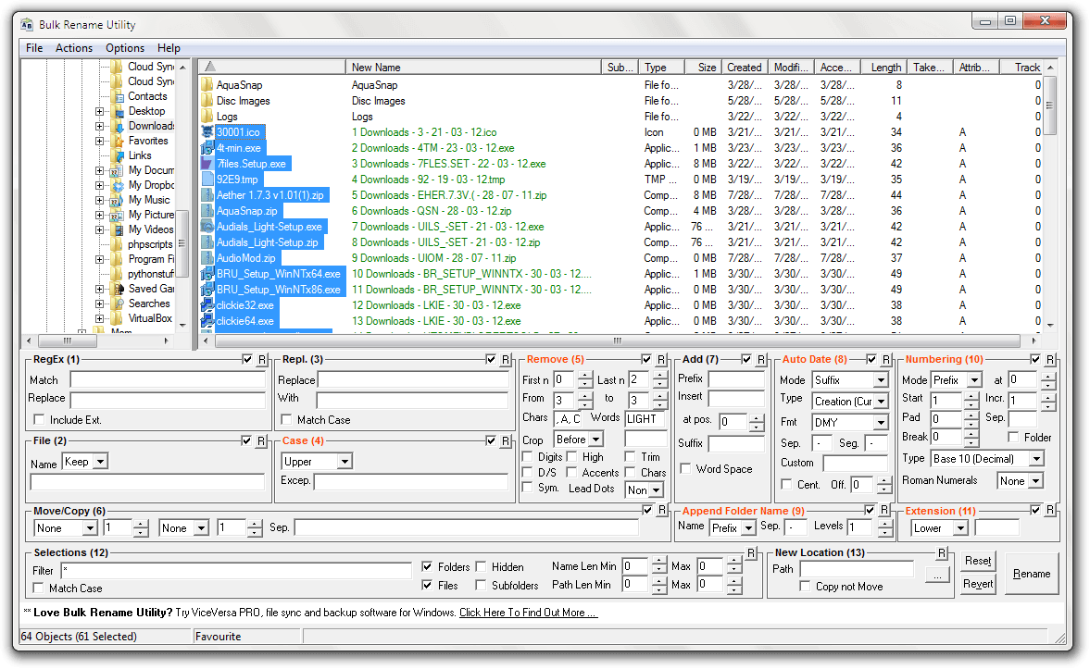1090x669 pixels.
Task: Open the Options menu
Action: [125, 47]
